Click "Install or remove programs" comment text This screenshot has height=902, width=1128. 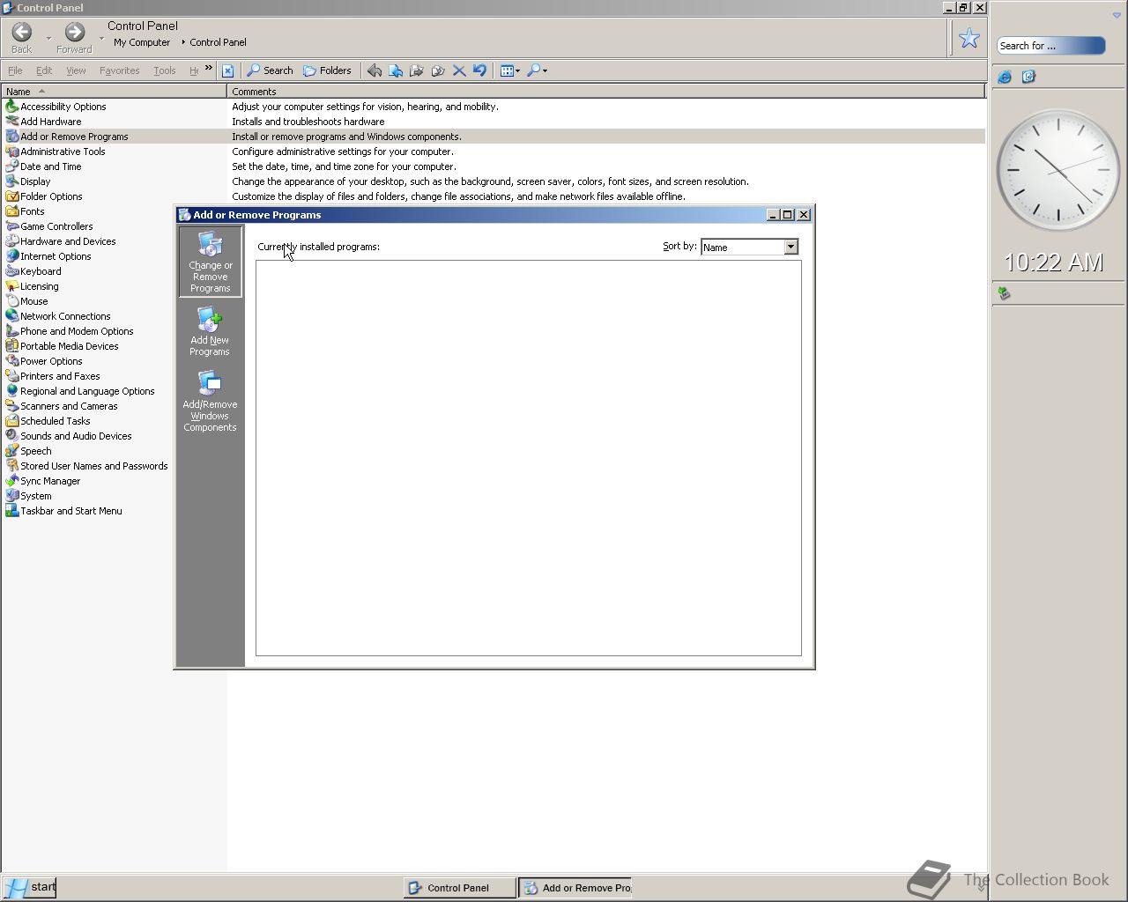tap(346, 137)
